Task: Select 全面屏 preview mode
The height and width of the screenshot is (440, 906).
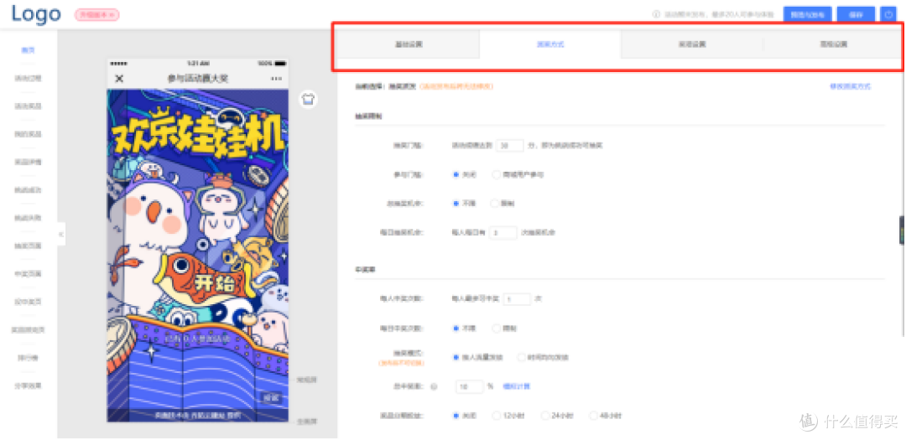Action: click(307, 422)
